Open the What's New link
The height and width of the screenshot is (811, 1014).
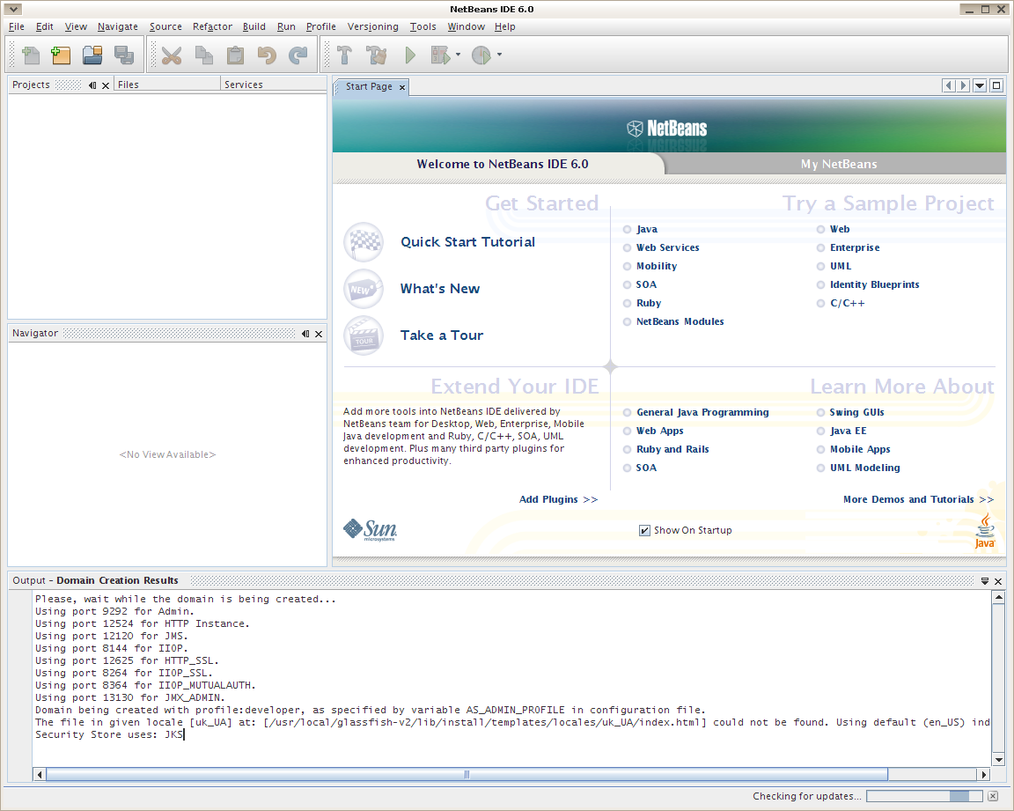pos(440,289)
